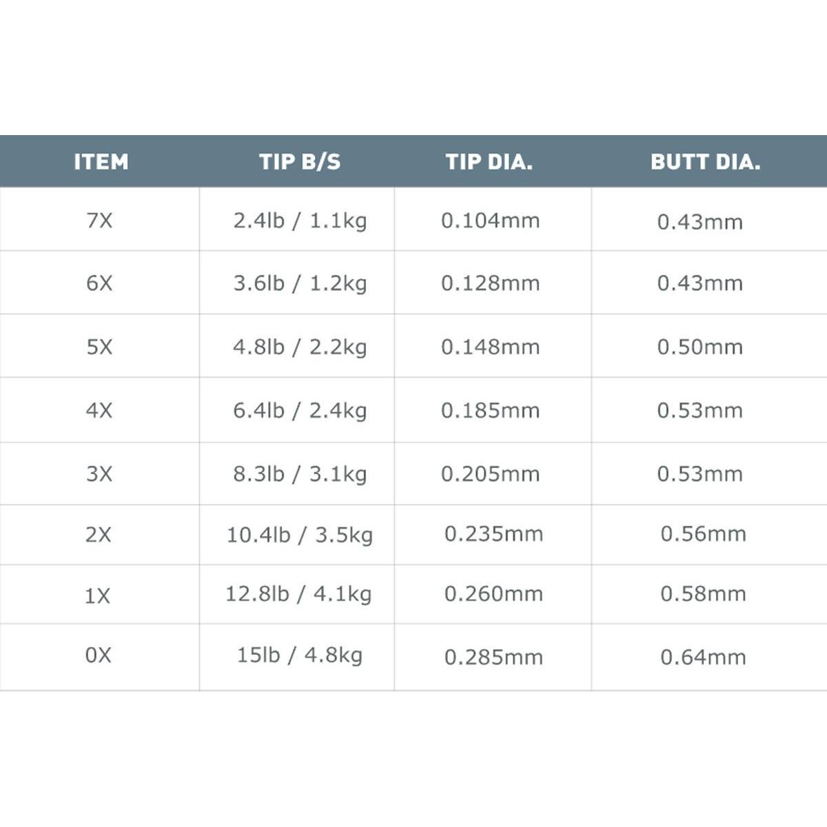827x827 pixels.
Task: Select the 4X item cell
Action: 99,411
